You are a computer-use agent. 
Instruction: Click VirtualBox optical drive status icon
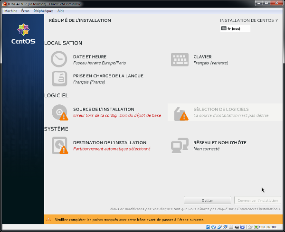[214, 227]
